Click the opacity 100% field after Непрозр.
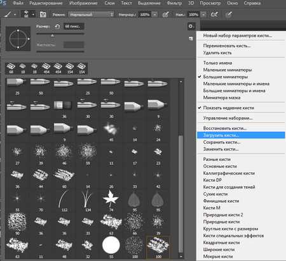Image resolution: width=286 pixels, height=261 pixels. coord(145,15)
